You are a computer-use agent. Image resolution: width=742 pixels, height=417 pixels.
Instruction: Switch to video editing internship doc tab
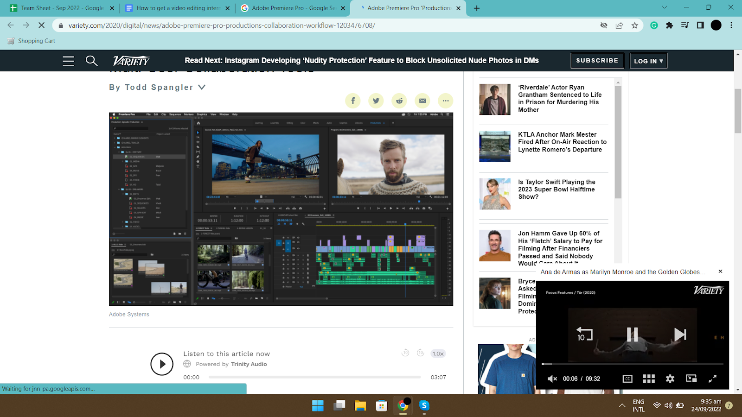[178, 8]
